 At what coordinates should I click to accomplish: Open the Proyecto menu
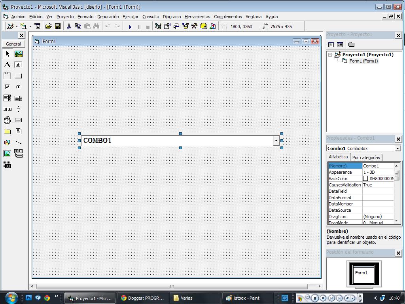(65, 17)
